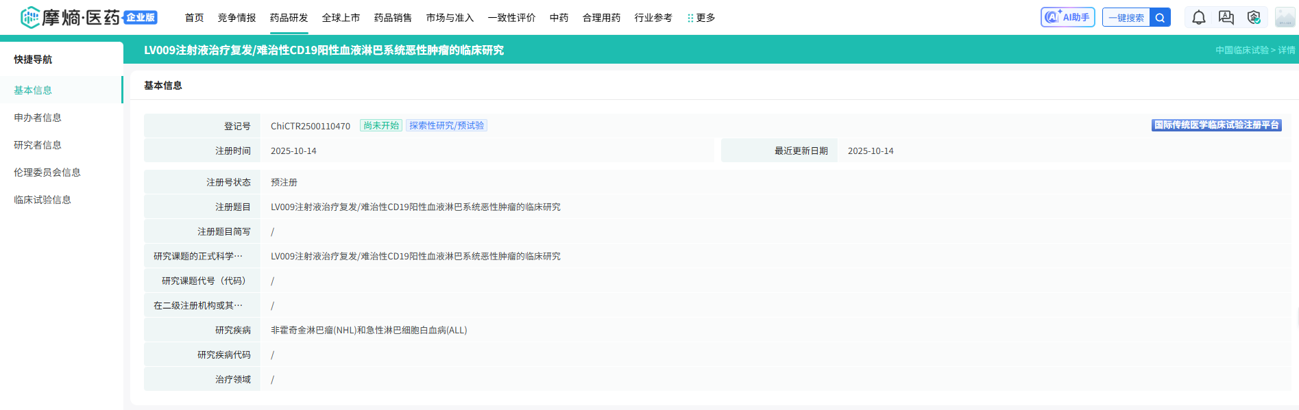Click the blue magnifier search icon
Image resolution: width=1299 pixels, height=410 pixels.
(x=1160, y=18)
